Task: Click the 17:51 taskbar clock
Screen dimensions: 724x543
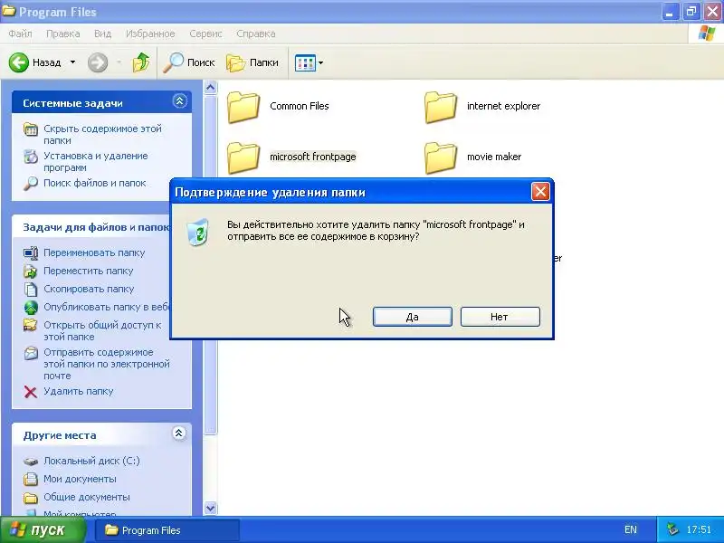Action: tap(699, 529)
